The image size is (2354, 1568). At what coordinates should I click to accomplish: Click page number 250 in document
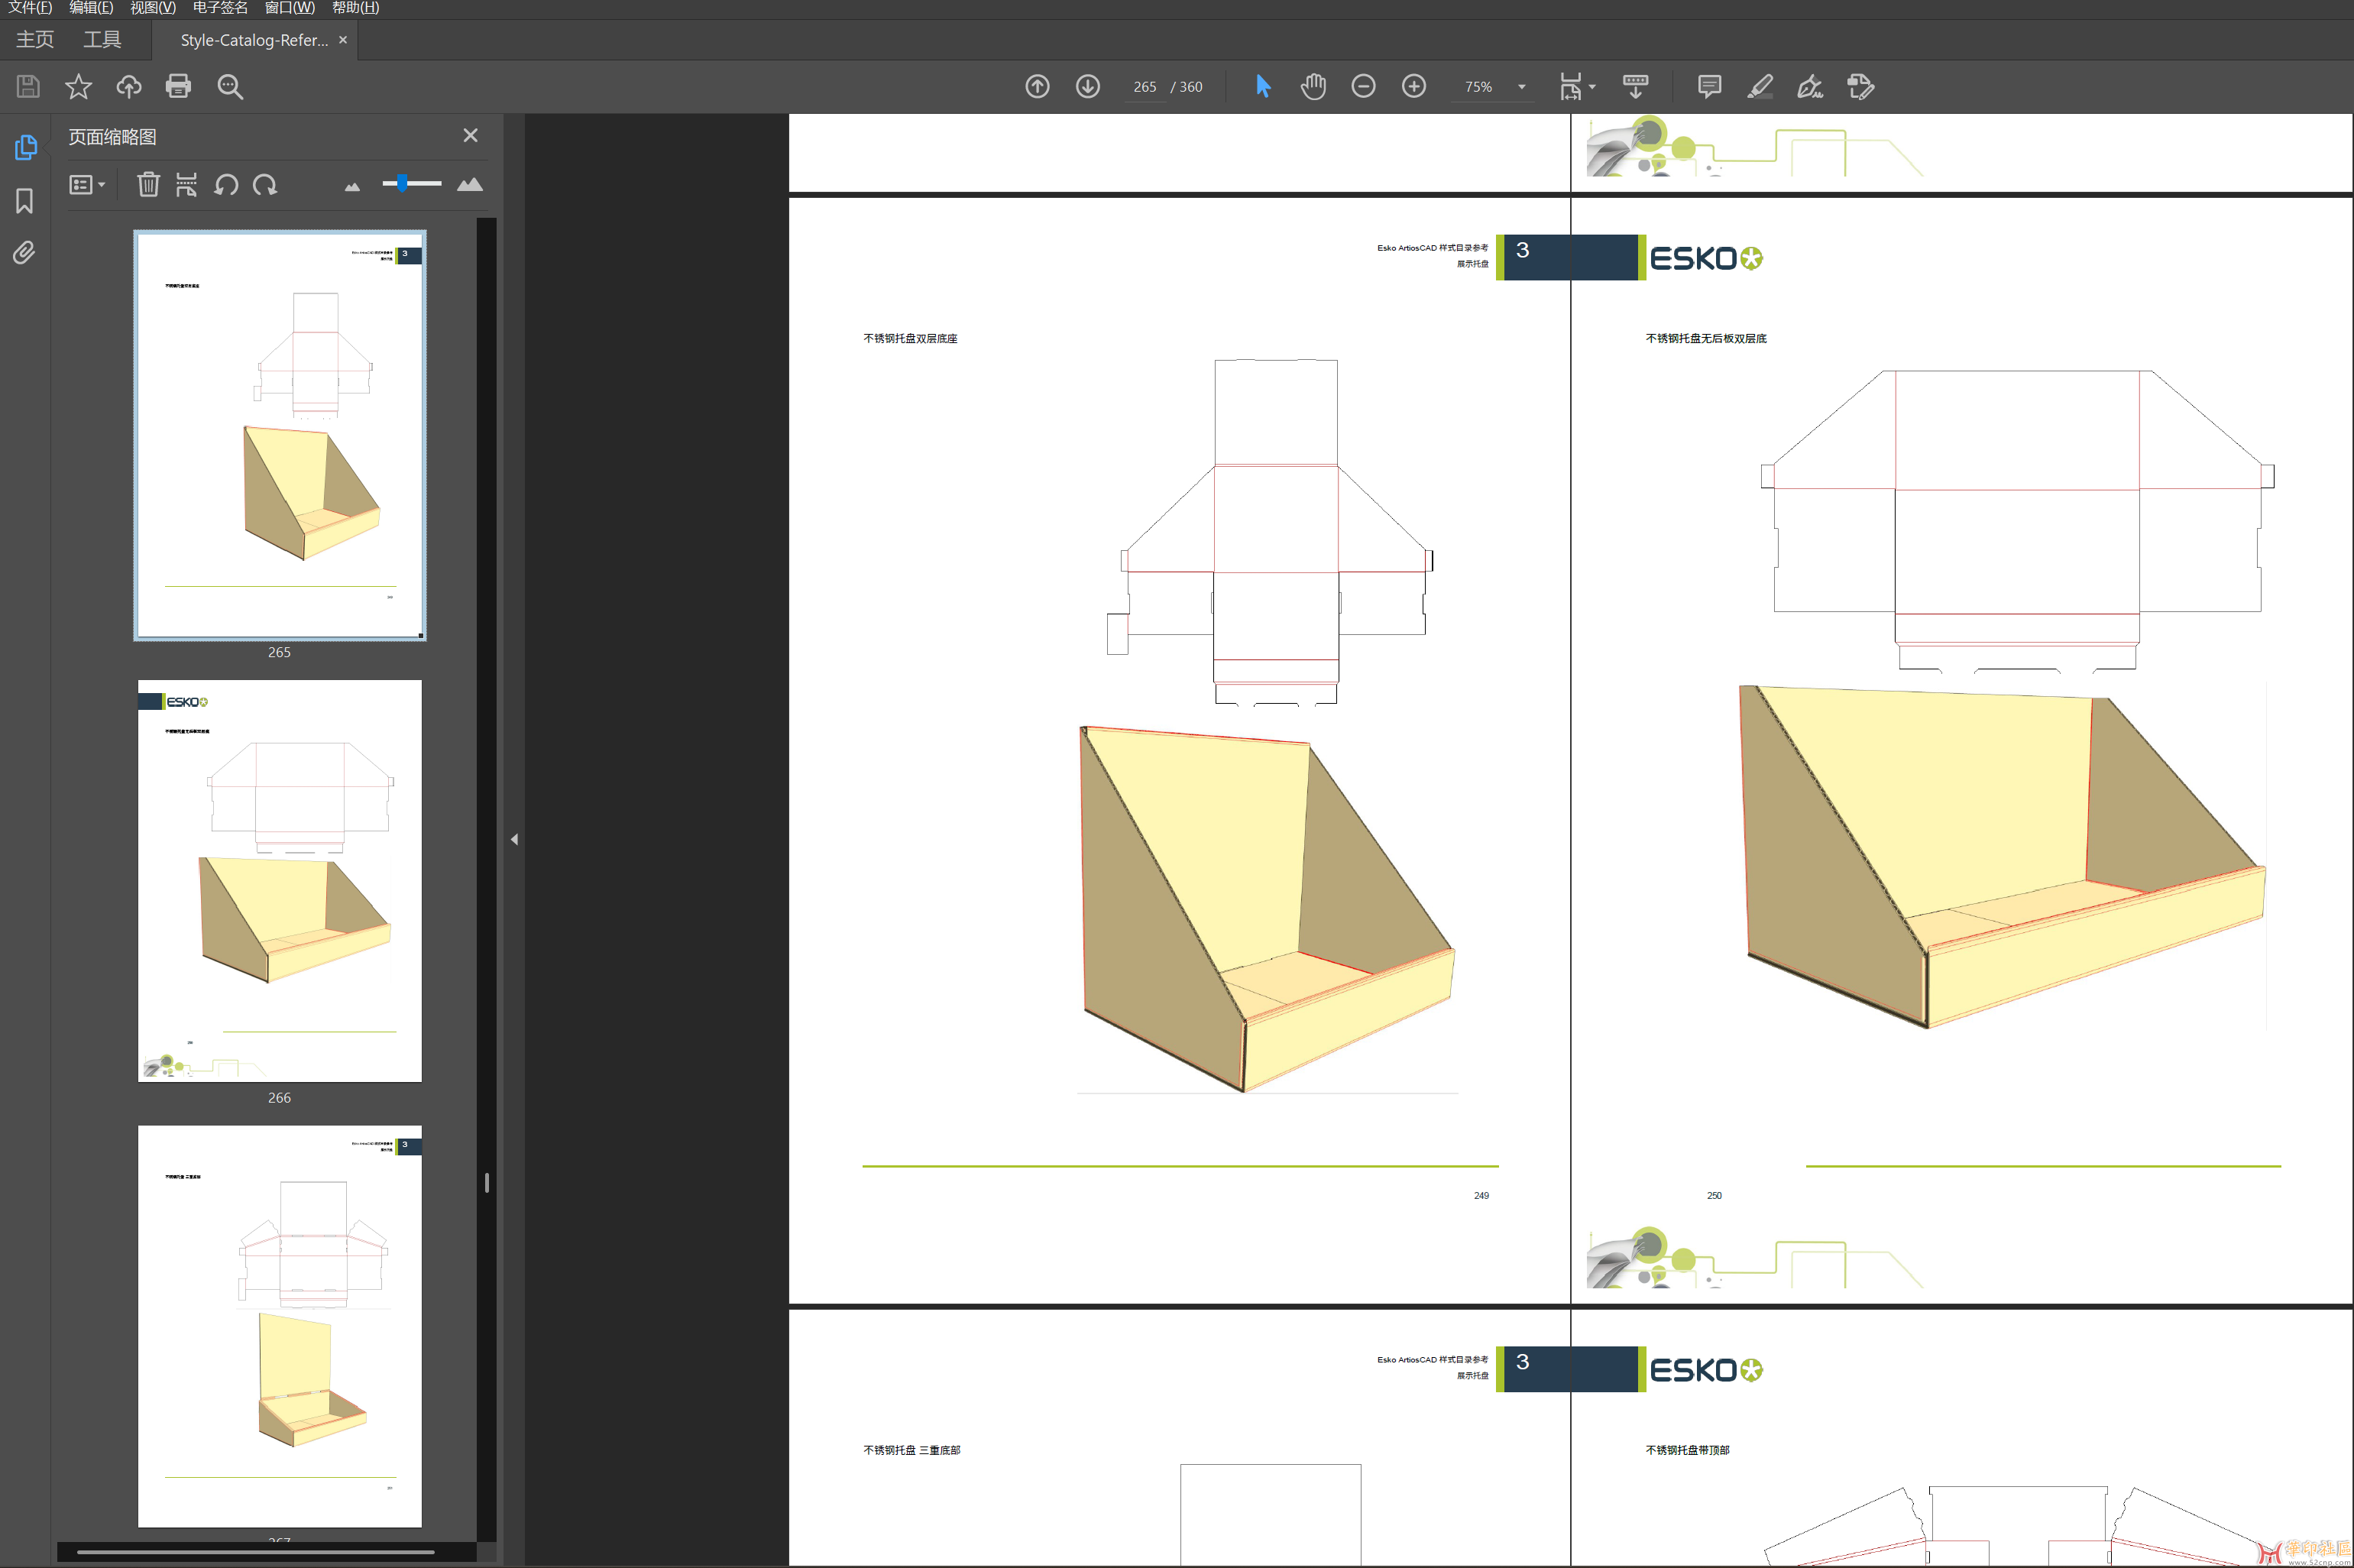1715,1196
